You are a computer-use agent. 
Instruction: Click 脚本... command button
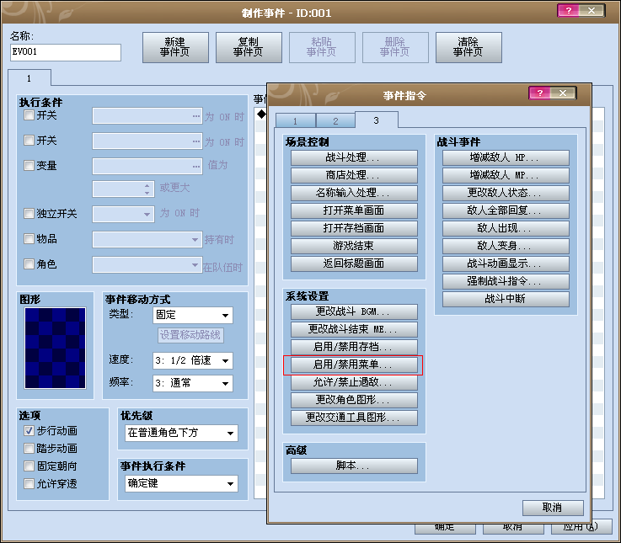[x=354, y=466]
